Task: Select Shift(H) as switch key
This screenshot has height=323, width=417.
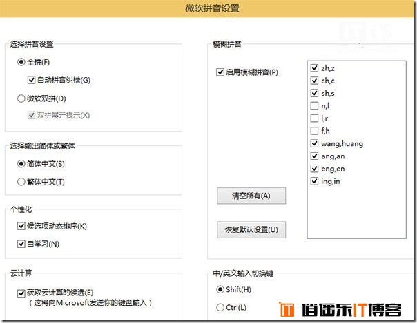Action: (x=220, y=289)
